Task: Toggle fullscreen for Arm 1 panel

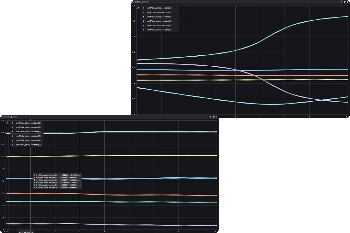Action: point(342,2)
